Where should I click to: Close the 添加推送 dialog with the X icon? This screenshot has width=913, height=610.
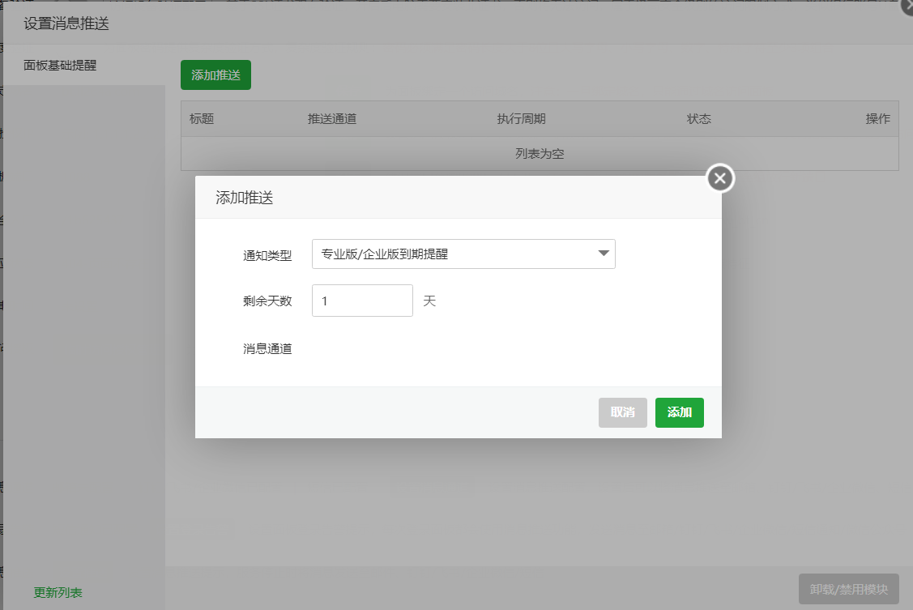pyautogui.click(x=720, y=178)
